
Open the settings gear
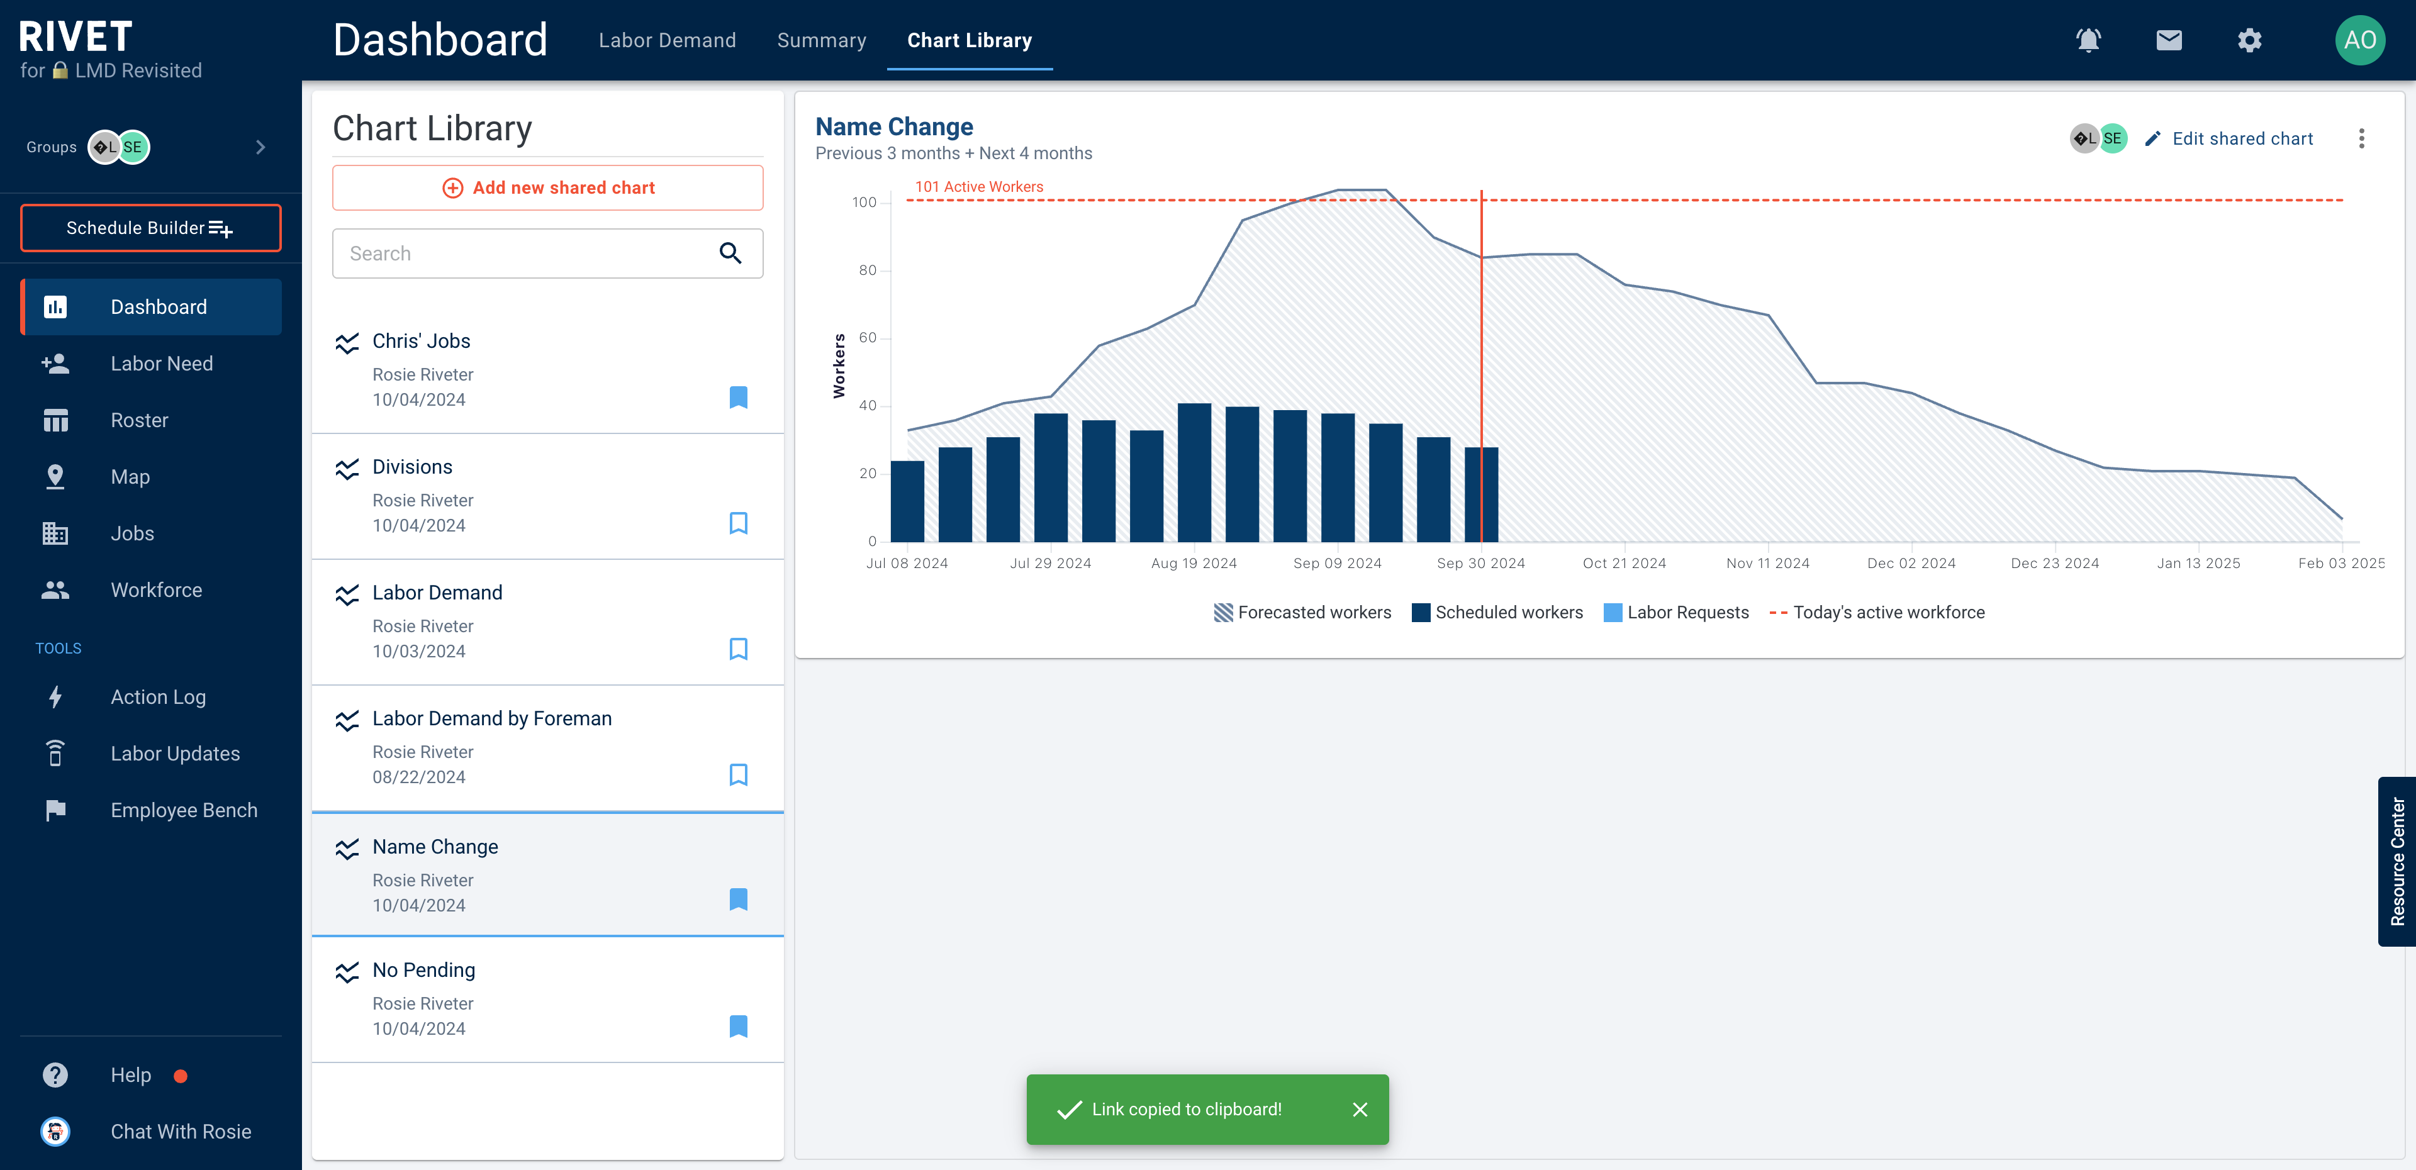point(2249,40)
